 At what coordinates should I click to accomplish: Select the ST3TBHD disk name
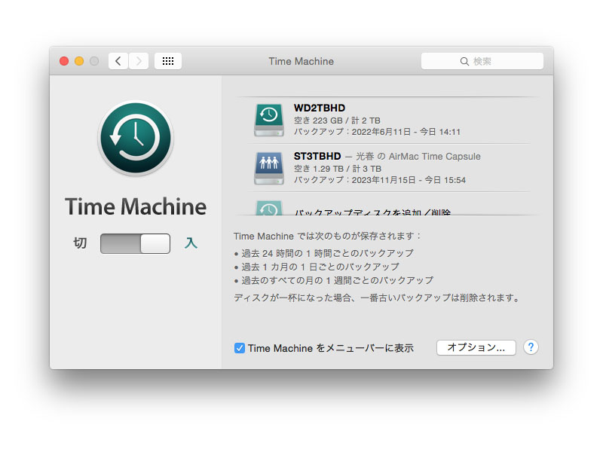click(x=317, y=156)
